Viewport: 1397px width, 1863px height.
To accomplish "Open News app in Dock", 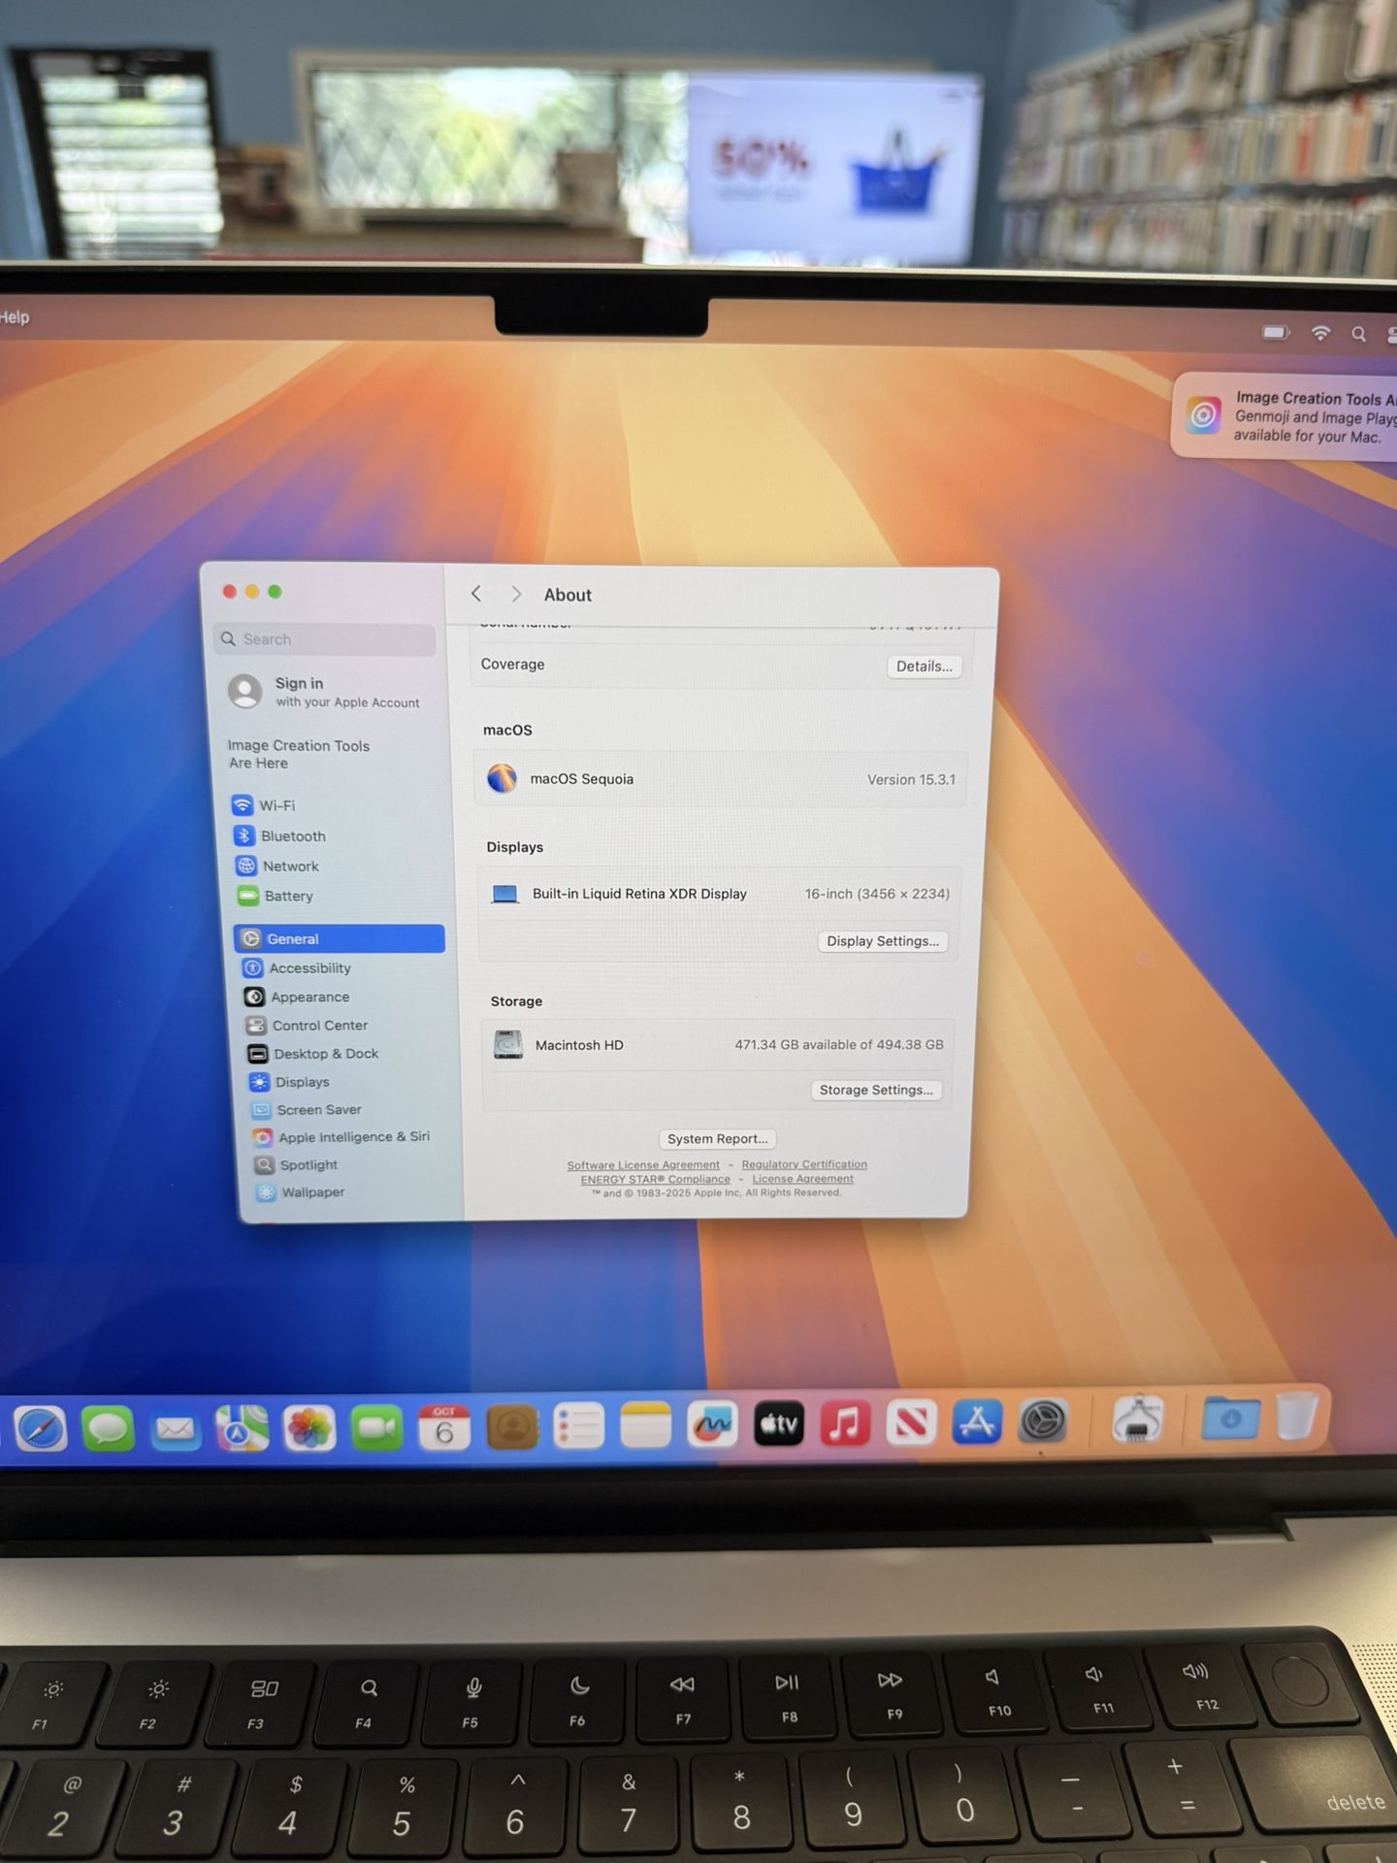I will [x=911, y=1423].
